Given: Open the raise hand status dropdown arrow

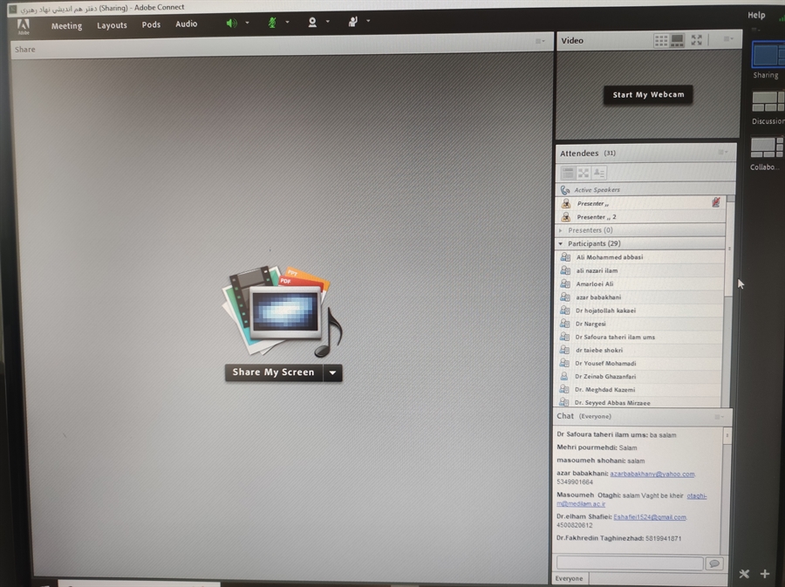Looking at the screenshot, I should (368, 21).
